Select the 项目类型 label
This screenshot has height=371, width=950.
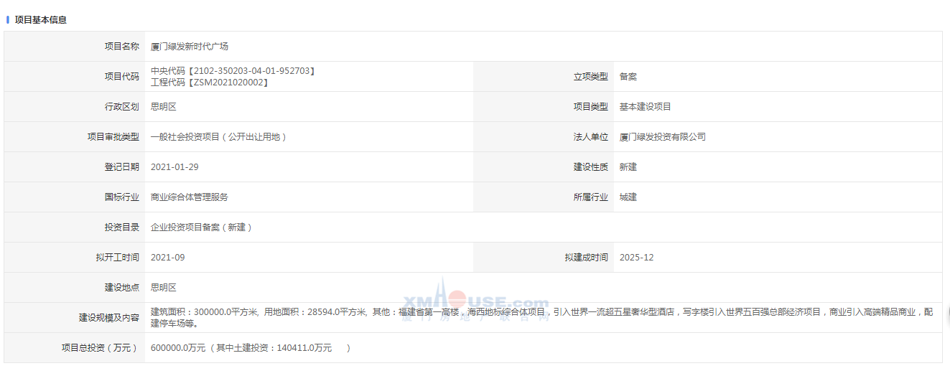click(590, 106)
